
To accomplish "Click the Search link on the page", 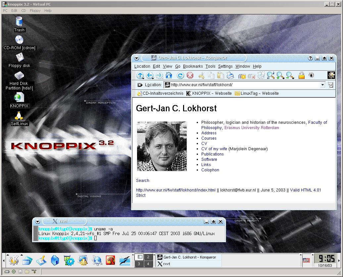I will [x=143, y=180].
